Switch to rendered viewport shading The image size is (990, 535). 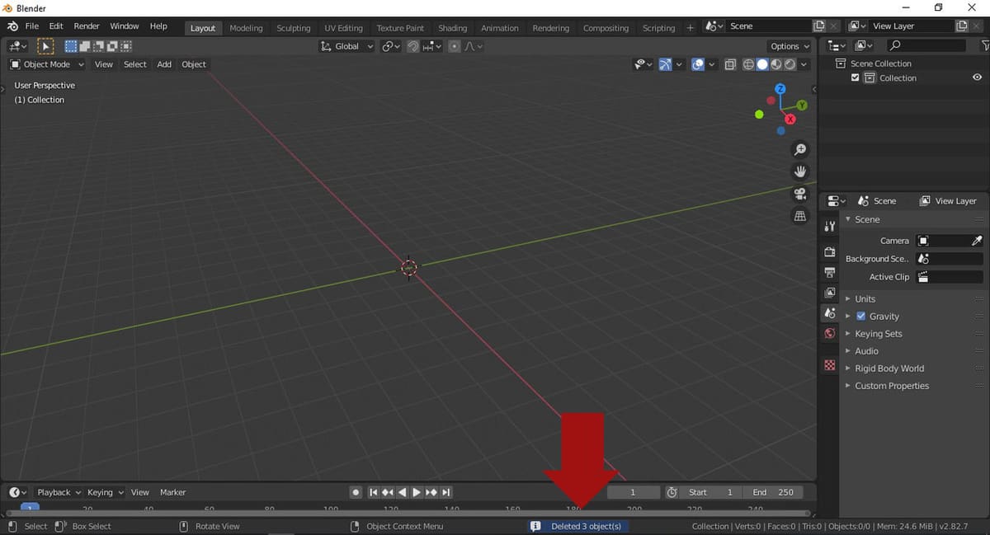tap(790, 64)
